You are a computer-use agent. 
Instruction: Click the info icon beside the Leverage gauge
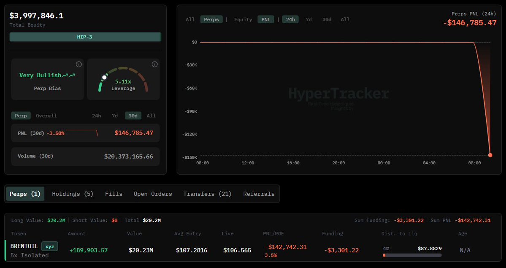[x=154, y=64]
